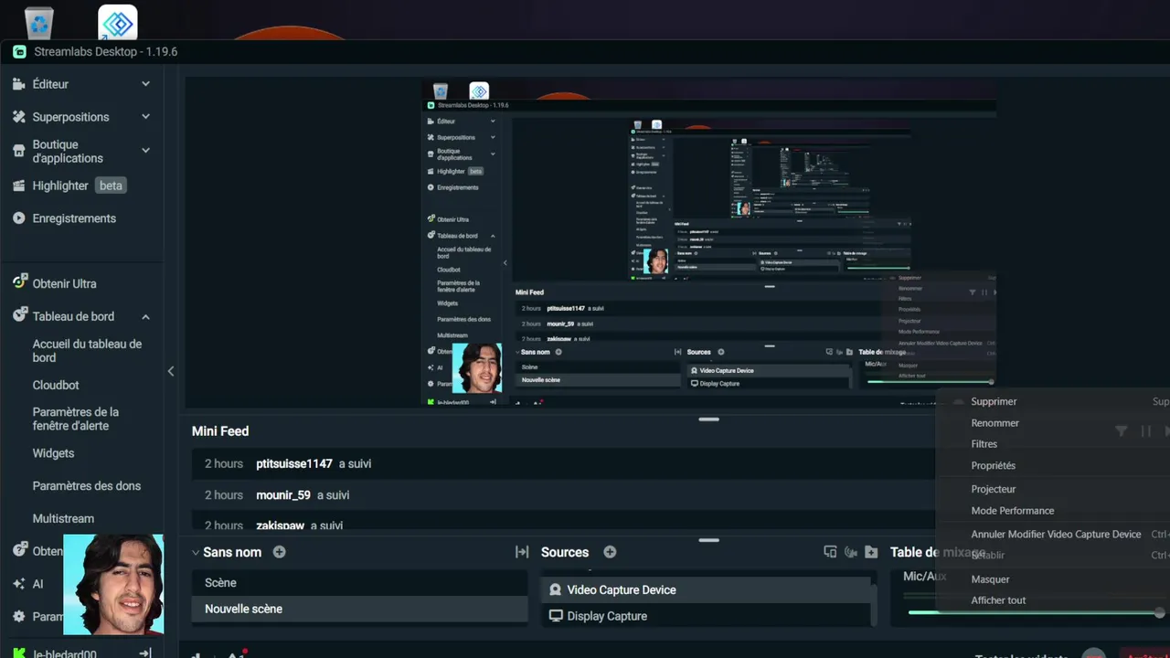Click the add folder icon in Sources
Image resolution: width=1170 pixels, height=658 pixels.
tap(871, 552)
